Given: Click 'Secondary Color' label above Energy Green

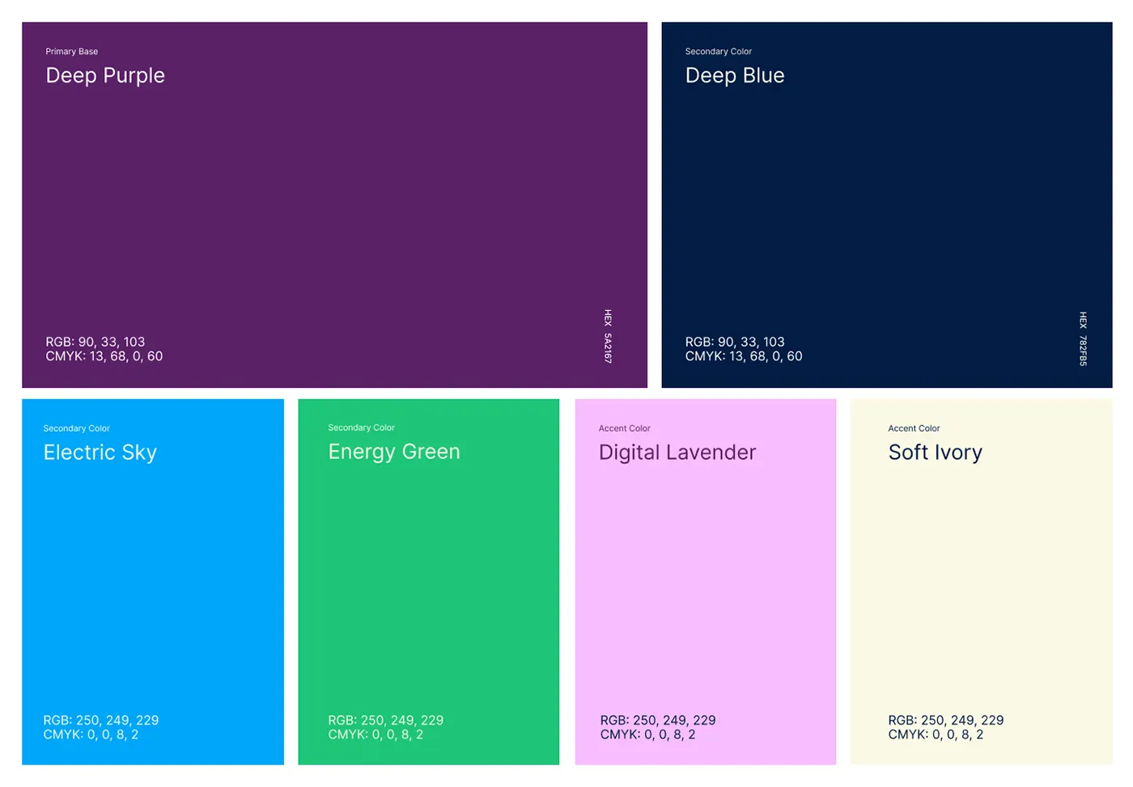Looking at the screenshot, I should pyautogui.click(x=362, y=428).
